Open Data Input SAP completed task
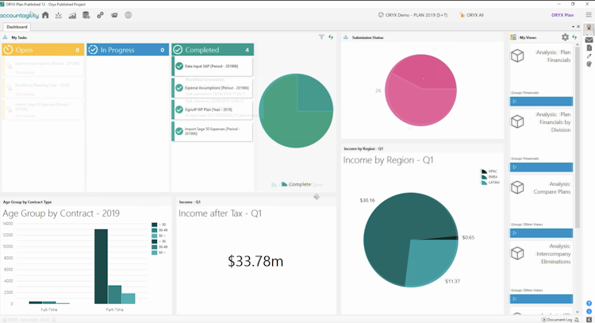Image resolution: width=595 pixels, height=323 pixels. click(x=213, y=66)
